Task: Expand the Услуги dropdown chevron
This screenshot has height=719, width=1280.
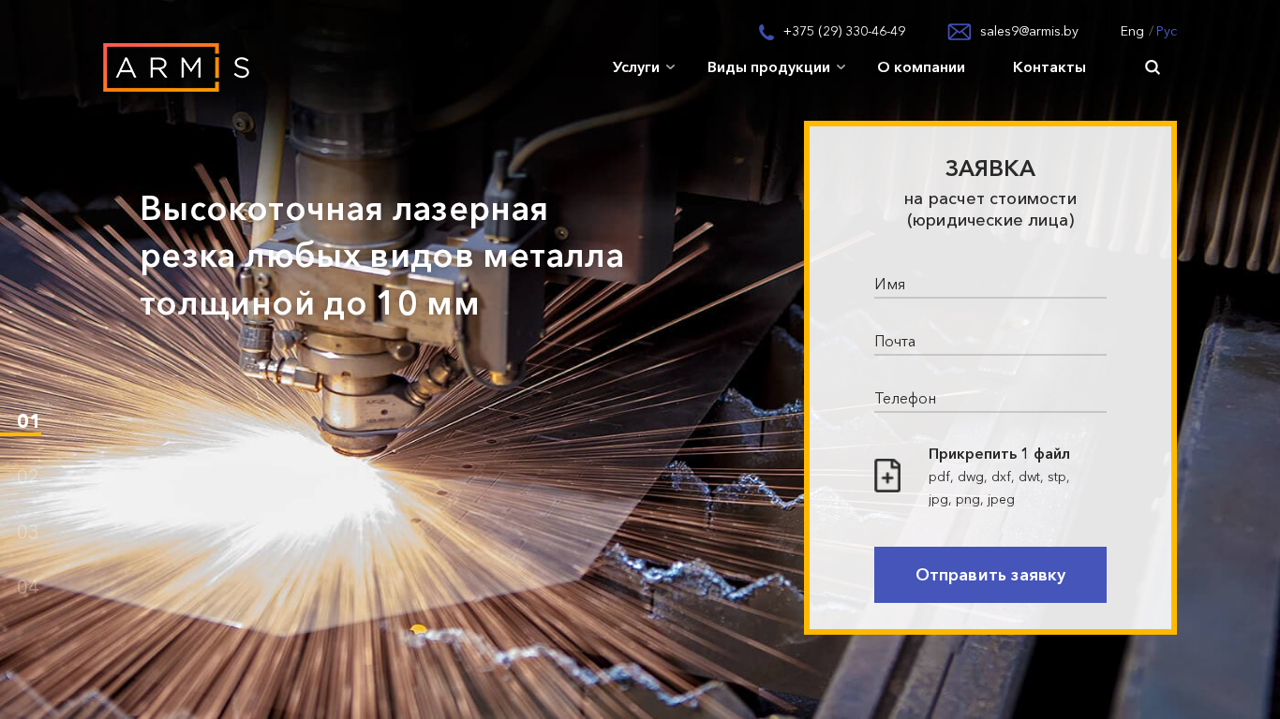Action: [x=671, y=67]
